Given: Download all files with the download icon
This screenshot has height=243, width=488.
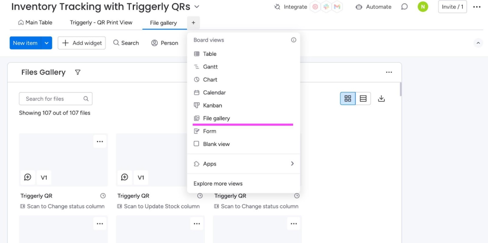Looking at the screenshot, I should pos(381,98).
